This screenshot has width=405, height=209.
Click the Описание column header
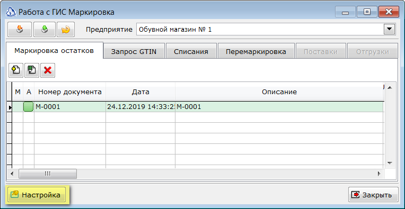pos(279,92)
